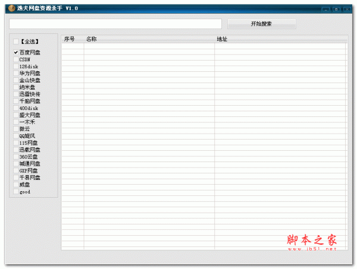
Task: Maximize the 逸夫网盘资源杀手 window
Action: click(x=336, y=10)
